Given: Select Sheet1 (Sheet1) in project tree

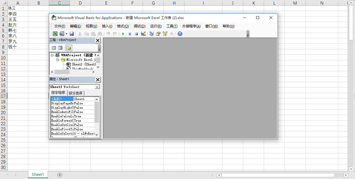Looking at the screenshot, I should (81, 64).
